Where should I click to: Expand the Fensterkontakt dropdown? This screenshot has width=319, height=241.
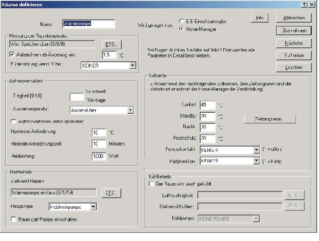(x=256, y=150)
